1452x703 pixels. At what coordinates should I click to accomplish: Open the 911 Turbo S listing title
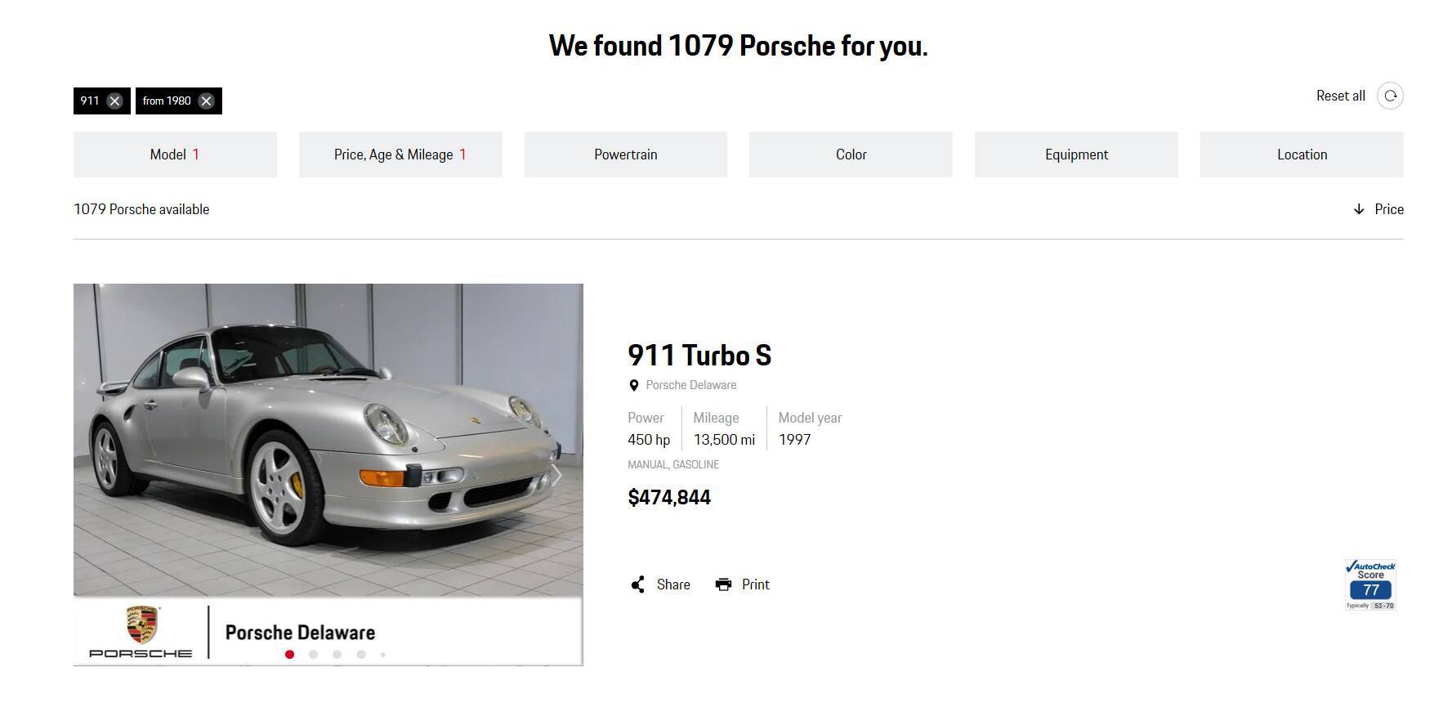point(699,356)
